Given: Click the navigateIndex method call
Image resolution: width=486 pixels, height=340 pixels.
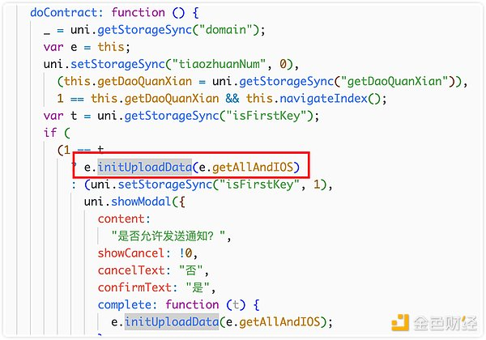Looking at the screenshot, I should pyautogui.click(x=323, y=99).
